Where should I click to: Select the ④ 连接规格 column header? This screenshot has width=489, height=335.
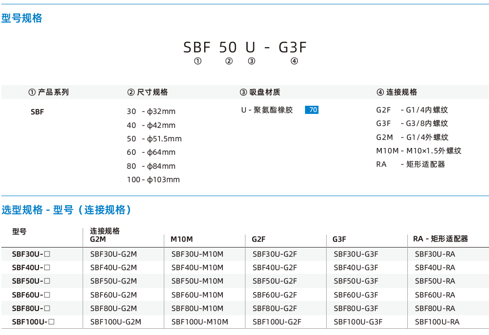tap(397, 92)
